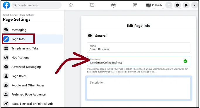Open the Notifications bell icon
This screenshot has height=108, width=200.
point(186,5)
